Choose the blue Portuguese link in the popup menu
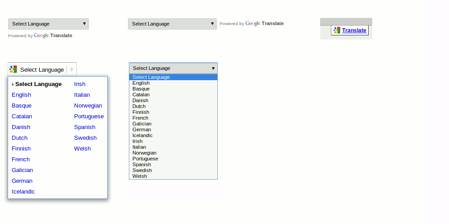This screenshot has height=224, width=449. pos(89,116)
